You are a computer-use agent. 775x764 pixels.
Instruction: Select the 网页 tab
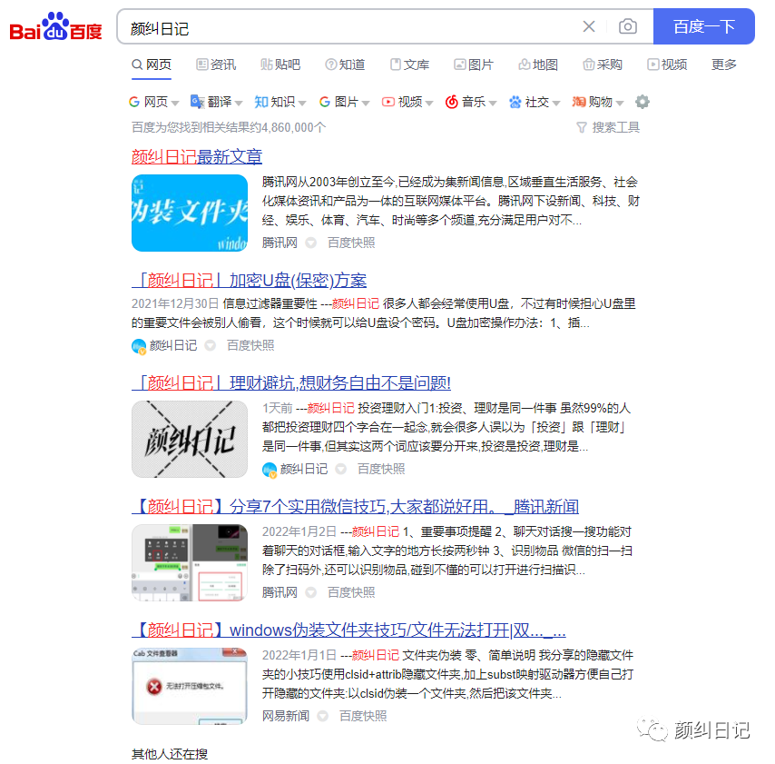(152, 64)
